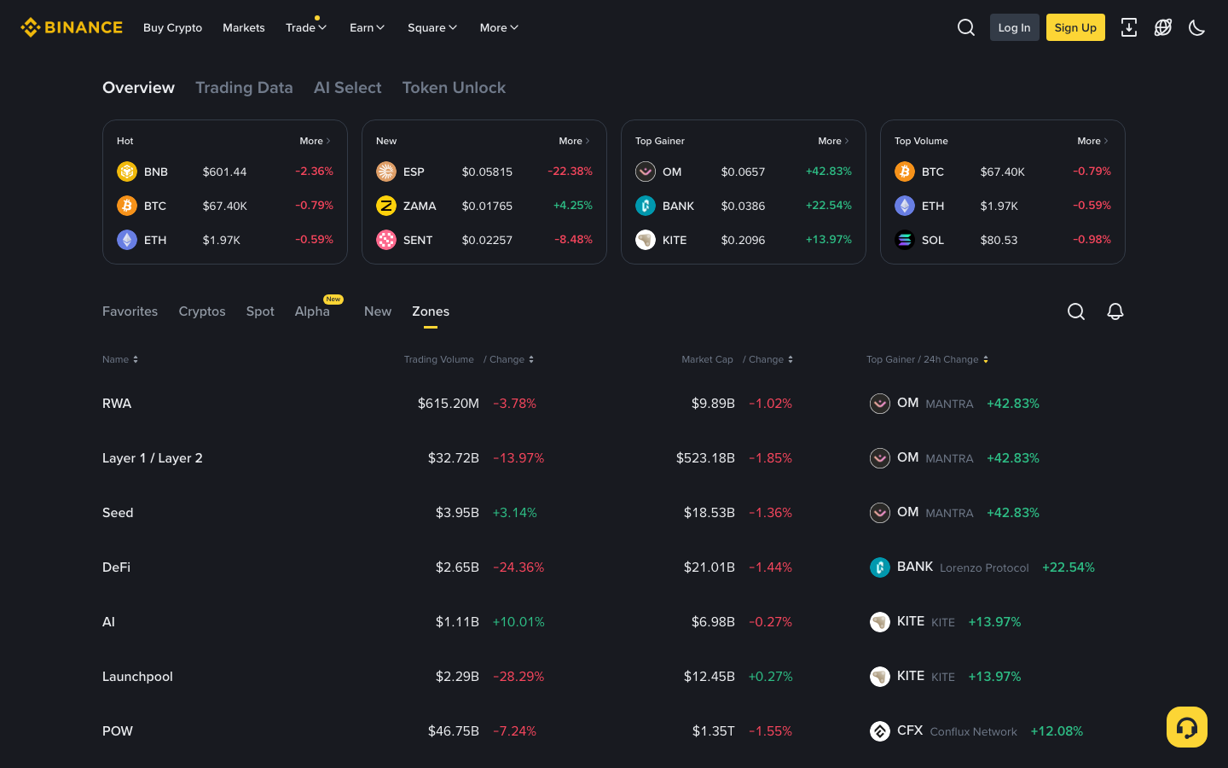Image resolution: width=1228 pixels, height=768 pixels.
Task: Open the notifications bell
Action: [1115, 311]
